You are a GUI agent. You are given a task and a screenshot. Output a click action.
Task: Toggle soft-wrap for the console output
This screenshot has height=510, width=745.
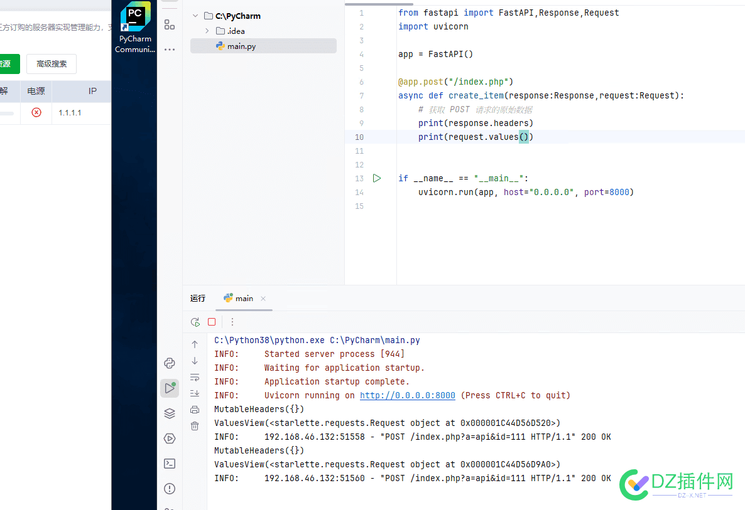click(195, 377)
